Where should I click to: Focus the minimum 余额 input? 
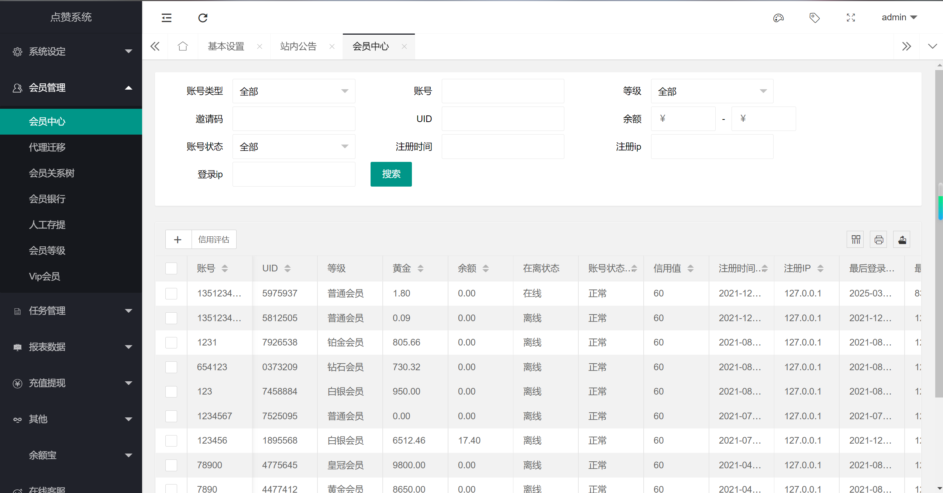click(683, 119)
